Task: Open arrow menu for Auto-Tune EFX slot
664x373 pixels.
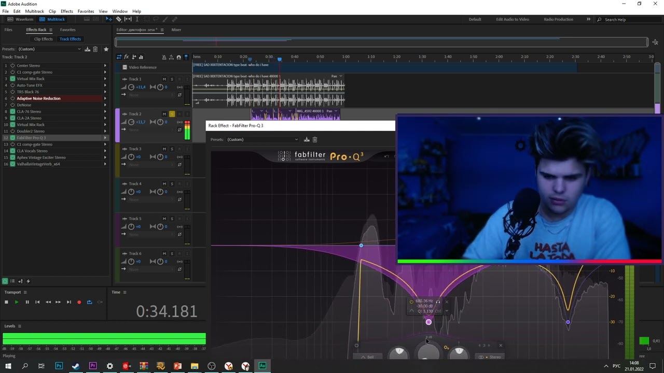Action: (x=105, y=85)
